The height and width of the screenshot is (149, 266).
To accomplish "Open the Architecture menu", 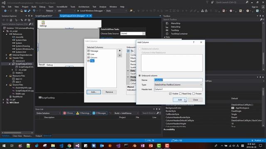I will tap(84, 7).
